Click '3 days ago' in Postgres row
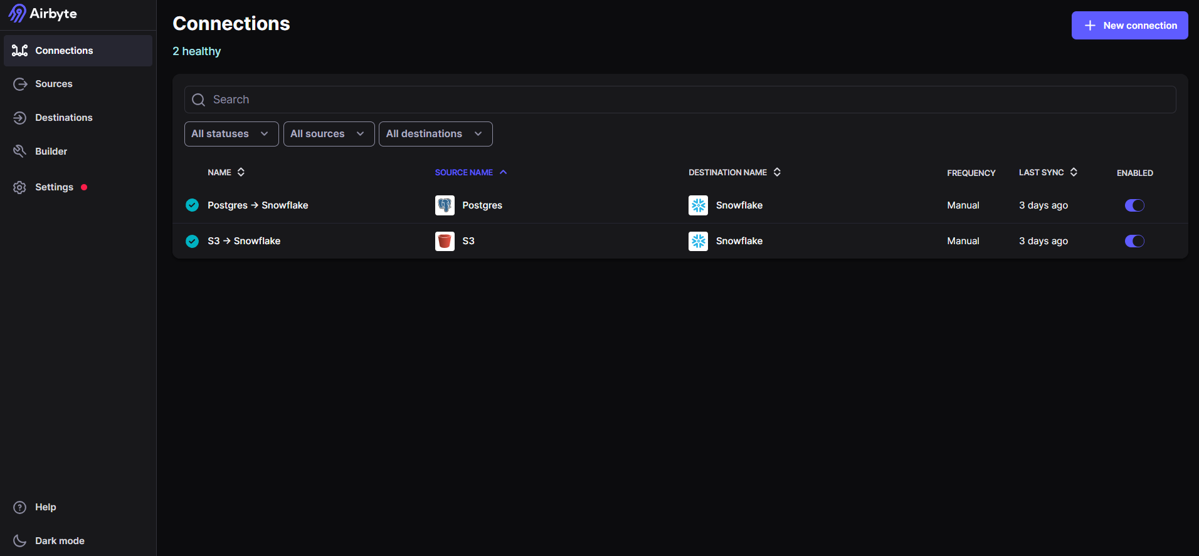 click(x=1043, y=205)
